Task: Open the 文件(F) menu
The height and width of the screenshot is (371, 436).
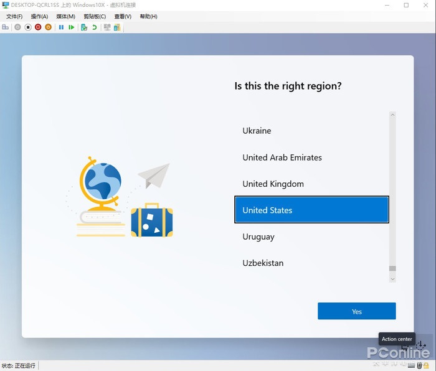Action: (14, 17)
